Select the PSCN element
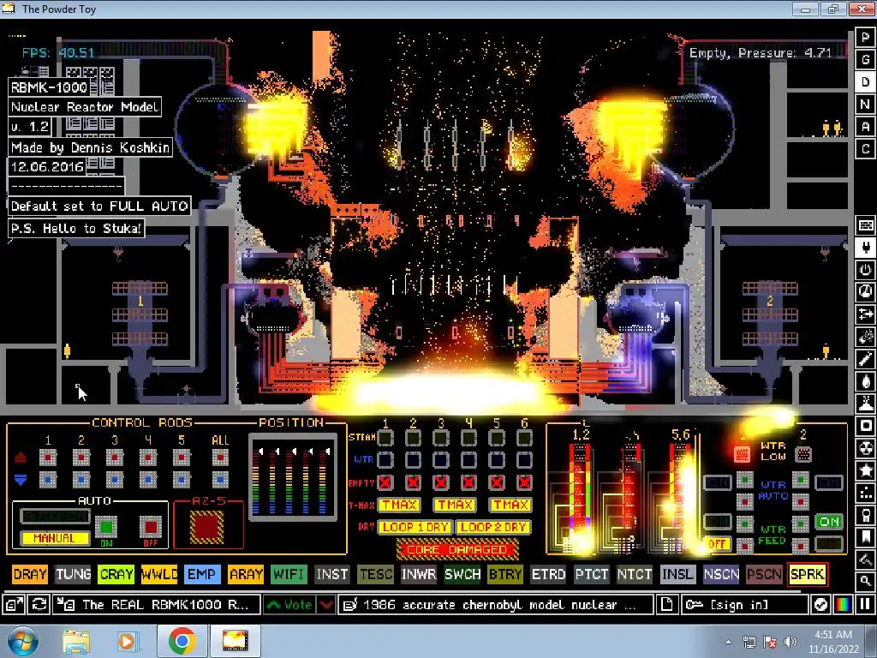This screenshot has width=877, height=658. point(765,574)
